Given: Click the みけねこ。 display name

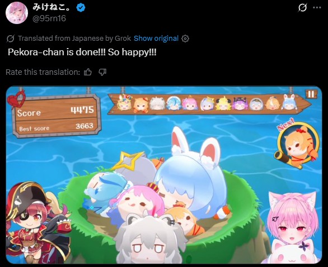Looking at the screenshot, I should 51,8.
